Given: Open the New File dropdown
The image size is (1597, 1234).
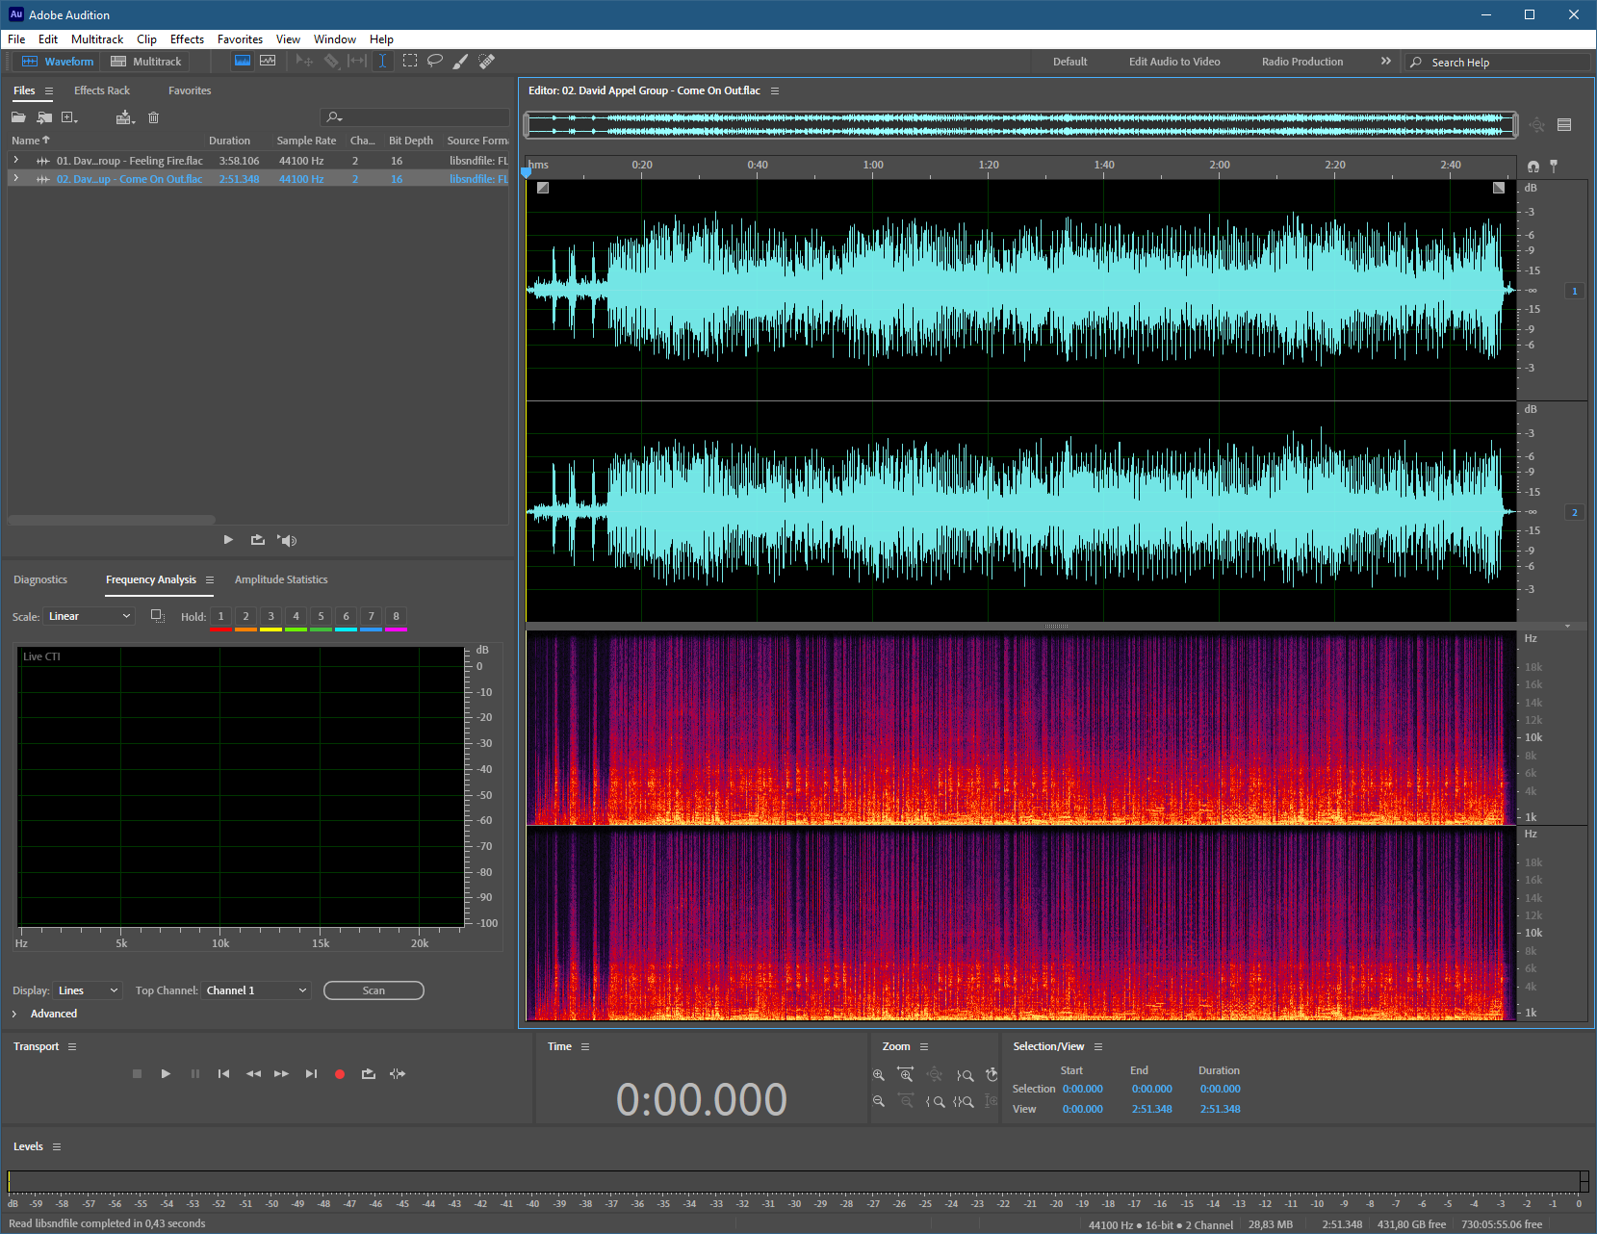Looking at the screenshot, I should (69, 117).
